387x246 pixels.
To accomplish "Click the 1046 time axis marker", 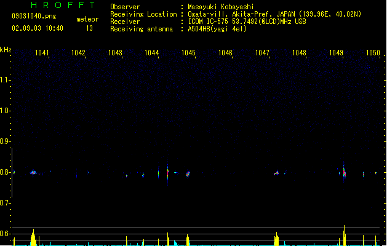I will (225, 53).
